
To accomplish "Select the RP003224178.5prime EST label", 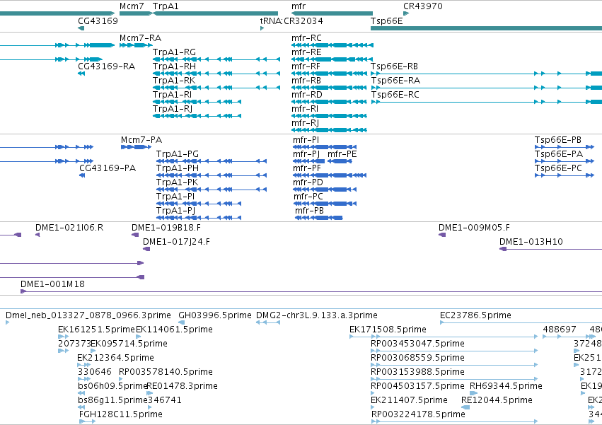I will point(418,414).
